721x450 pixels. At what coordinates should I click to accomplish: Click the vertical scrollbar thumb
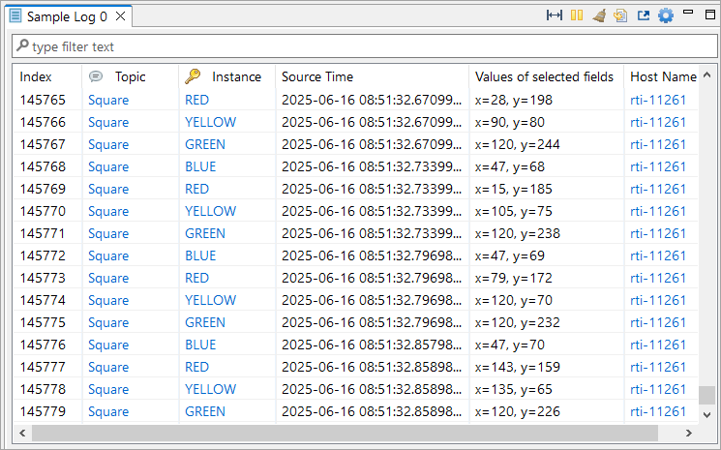click(x=706, y=395)
